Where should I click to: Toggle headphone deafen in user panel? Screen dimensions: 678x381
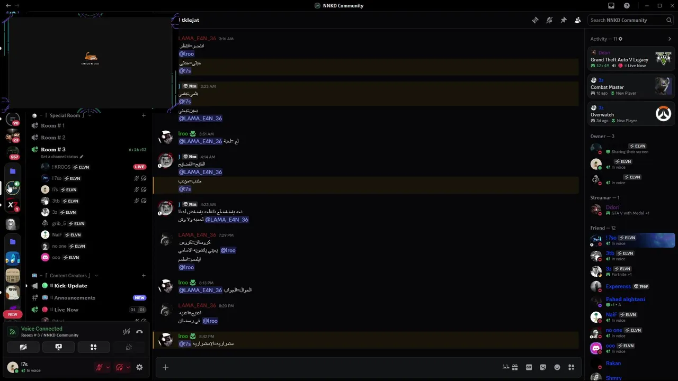tap(119, 367)
